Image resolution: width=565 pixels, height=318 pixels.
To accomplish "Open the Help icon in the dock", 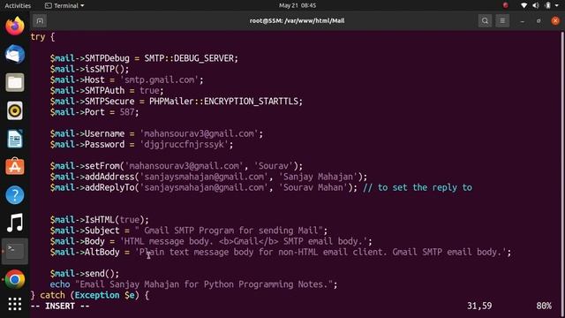I will pyautogui.click(x=15, y=195).
